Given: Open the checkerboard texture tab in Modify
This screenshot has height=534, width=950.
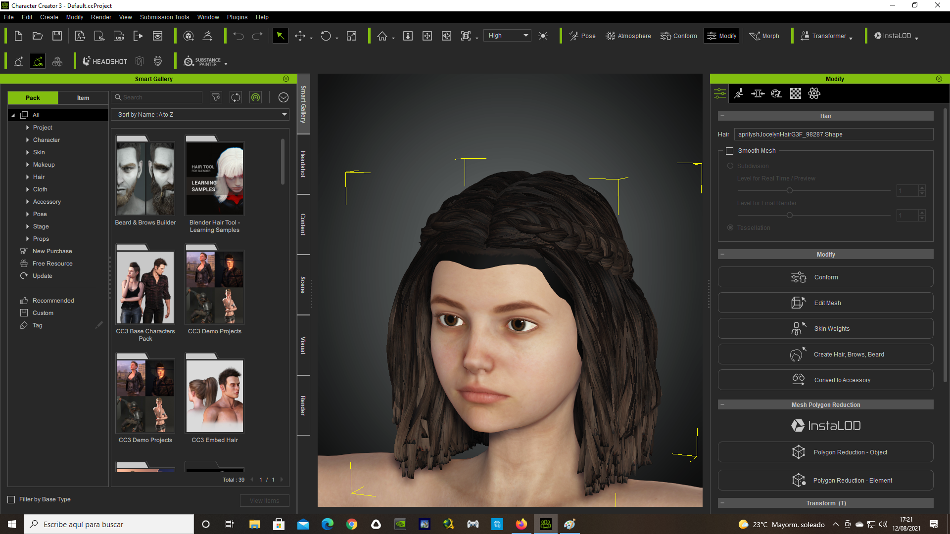Looking at the screenshot, I should (795, 93).
